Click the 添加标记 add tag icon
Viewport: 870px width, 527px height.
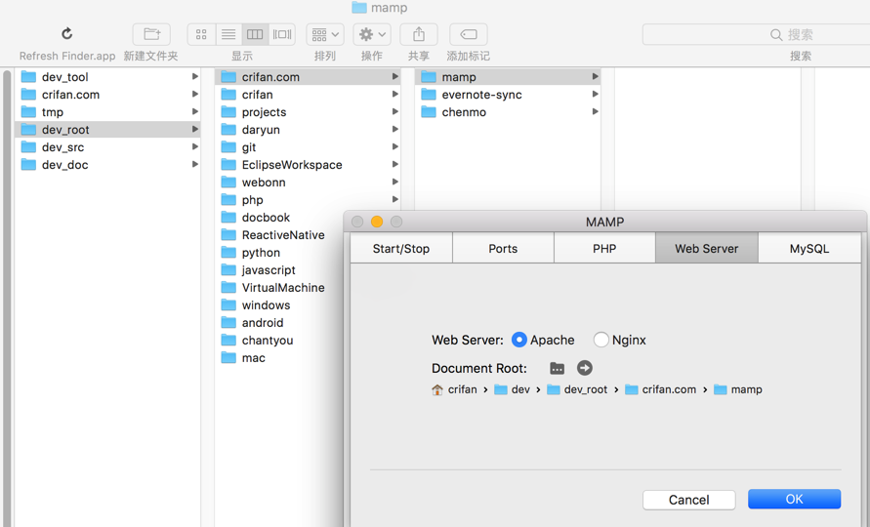(469, 34)
